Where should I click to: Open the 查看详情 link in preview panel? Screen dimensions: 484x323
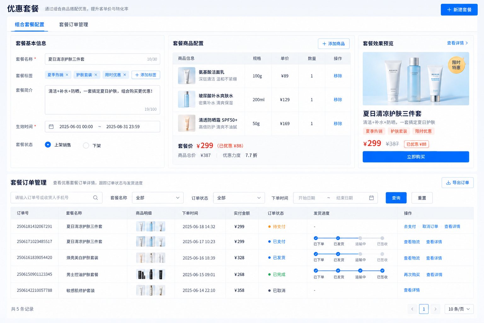pos(458,43)
